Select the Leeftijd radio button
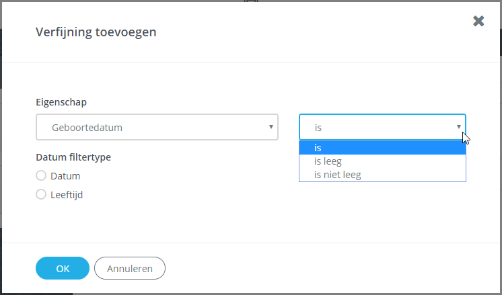This screenshot has height=295, width=502. coord(41,194)
